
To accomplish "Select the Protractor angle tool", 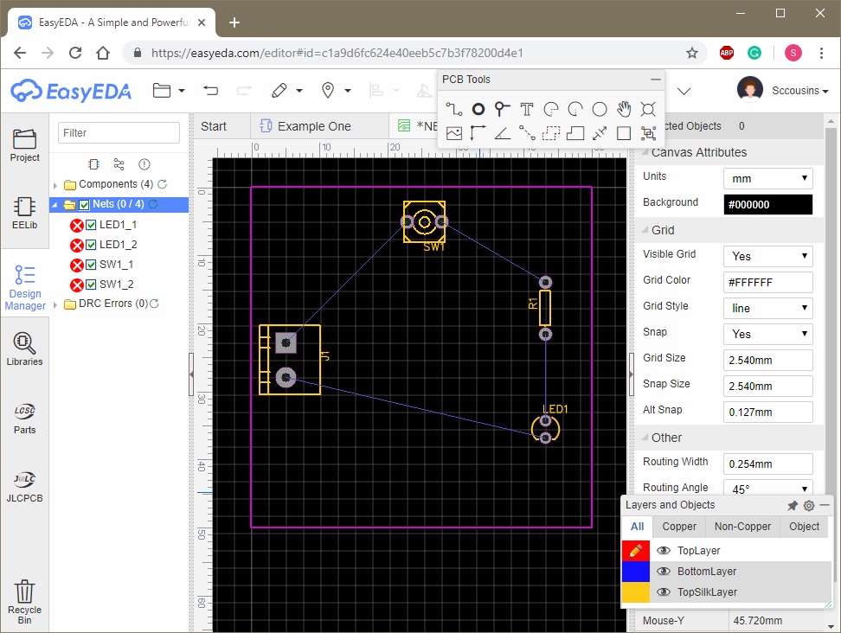I will (503, 133).
